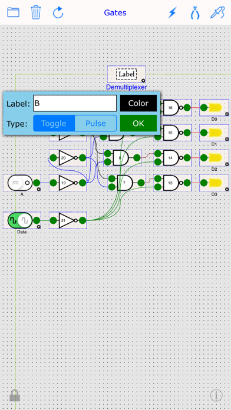Open the info circle icon
The width and height of the screenshot is (231, 410).
(x=216, y=395)
